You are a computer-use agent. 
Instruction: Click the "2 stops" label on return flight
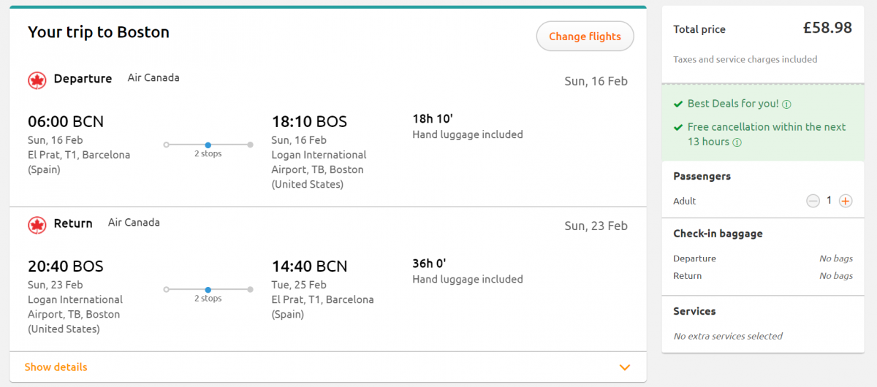tap(208, 299)
